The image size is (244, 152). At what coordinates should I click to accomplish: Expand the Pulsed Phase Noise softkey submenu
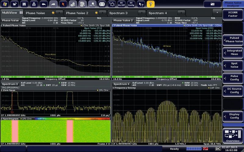(233, 39)
